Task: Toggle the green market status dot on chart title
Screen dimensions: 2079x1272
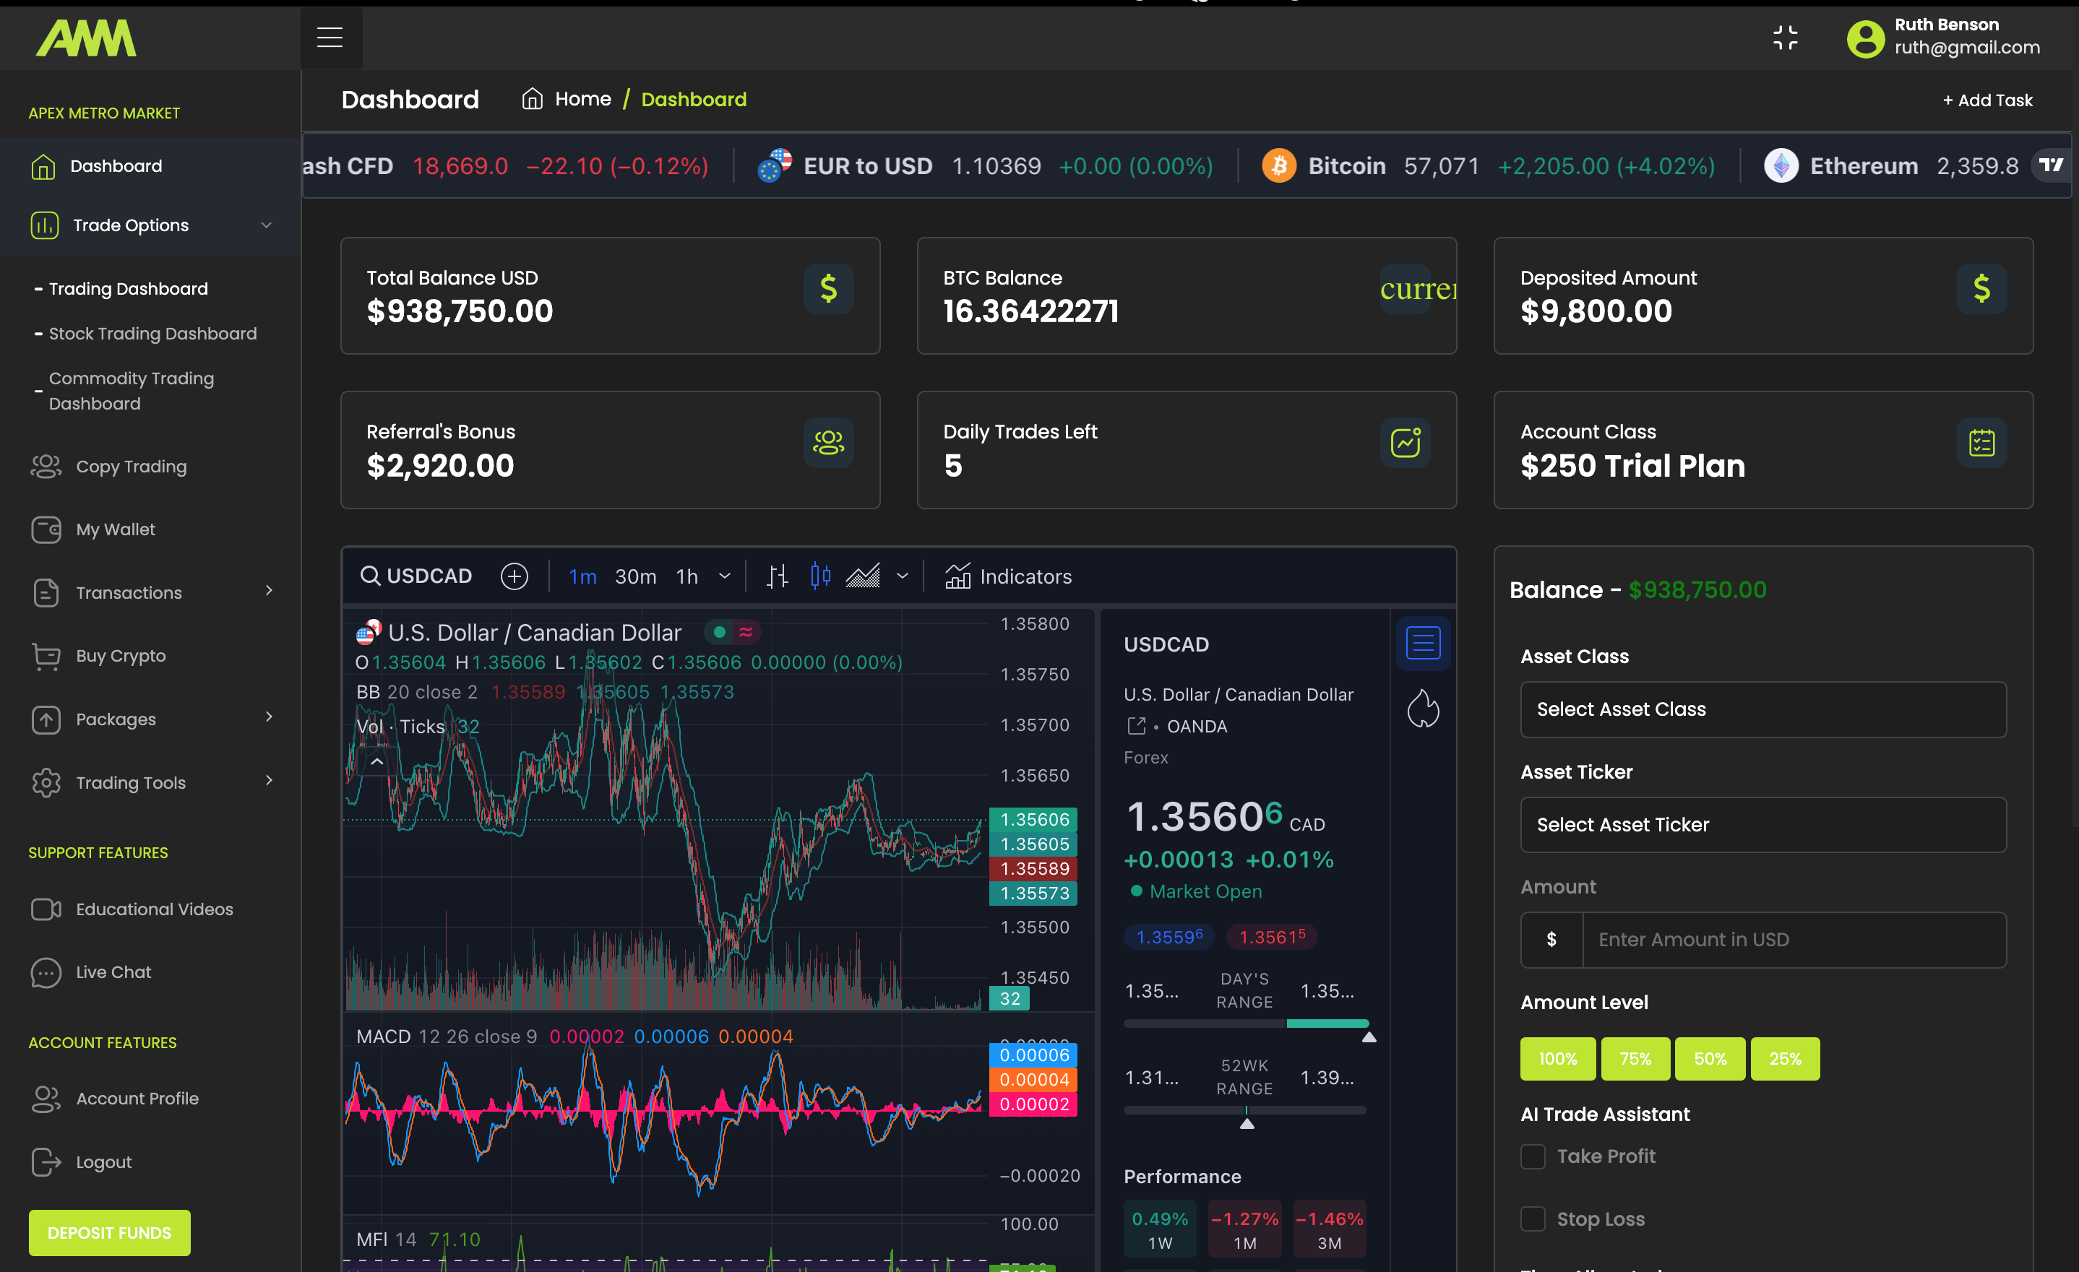Action: click(720, 632)
